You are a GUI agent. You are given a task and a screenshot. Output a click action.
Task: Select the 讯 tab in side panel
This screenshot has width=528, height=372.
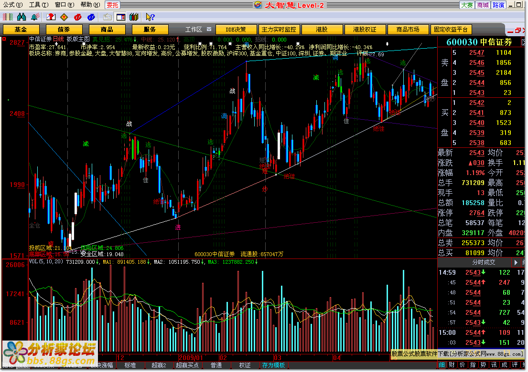coord(494,364)
